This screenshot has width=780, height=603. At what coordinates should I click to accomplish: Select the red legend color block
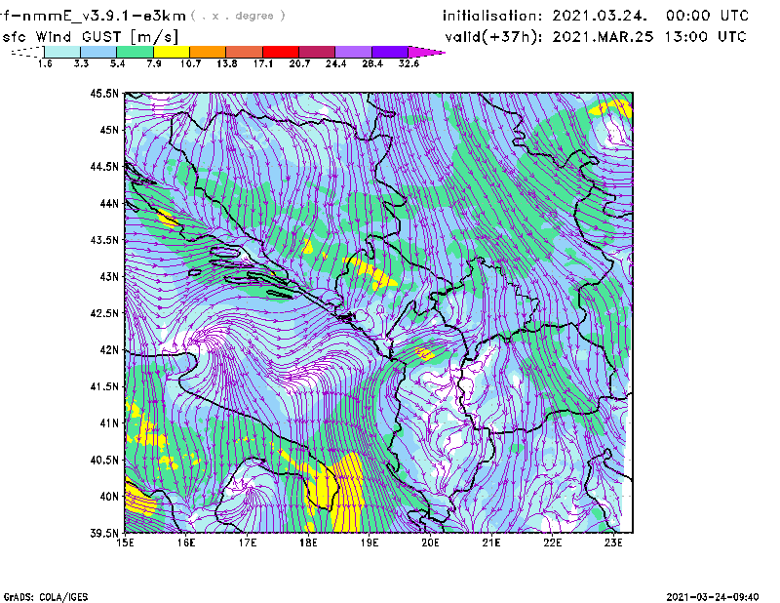click(x=280, y=52)
